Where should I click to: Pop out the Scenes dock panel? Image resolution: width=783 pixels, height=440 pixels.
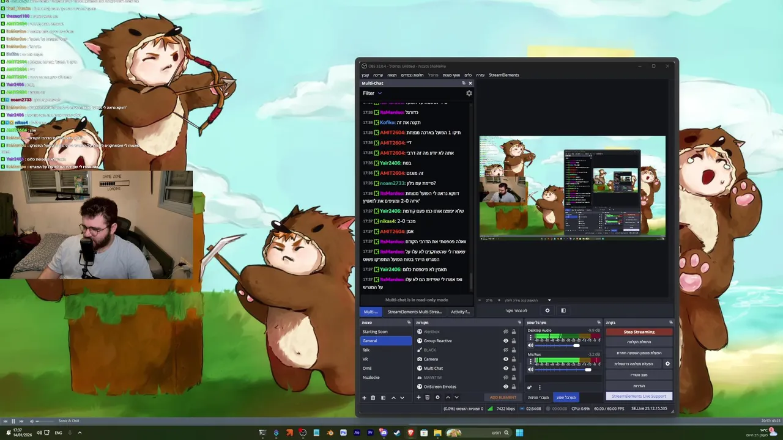point(409,322)
